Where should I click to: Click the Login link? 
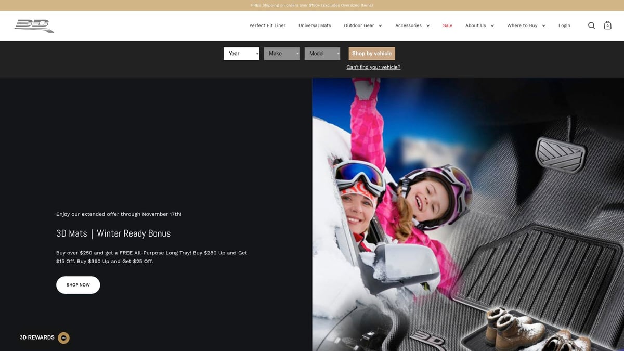click(564, 25)
